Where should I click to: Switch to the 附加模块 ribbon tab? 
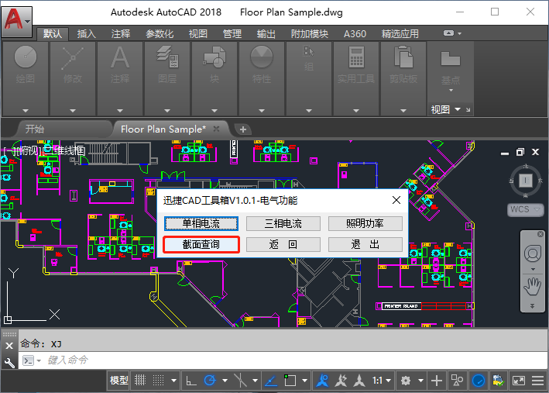[x=310, y=34]
